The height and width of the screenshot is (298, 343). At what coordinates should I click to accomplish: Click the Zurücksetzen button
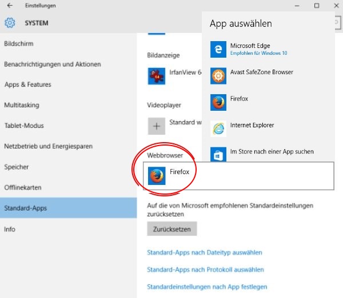[172, 229]
